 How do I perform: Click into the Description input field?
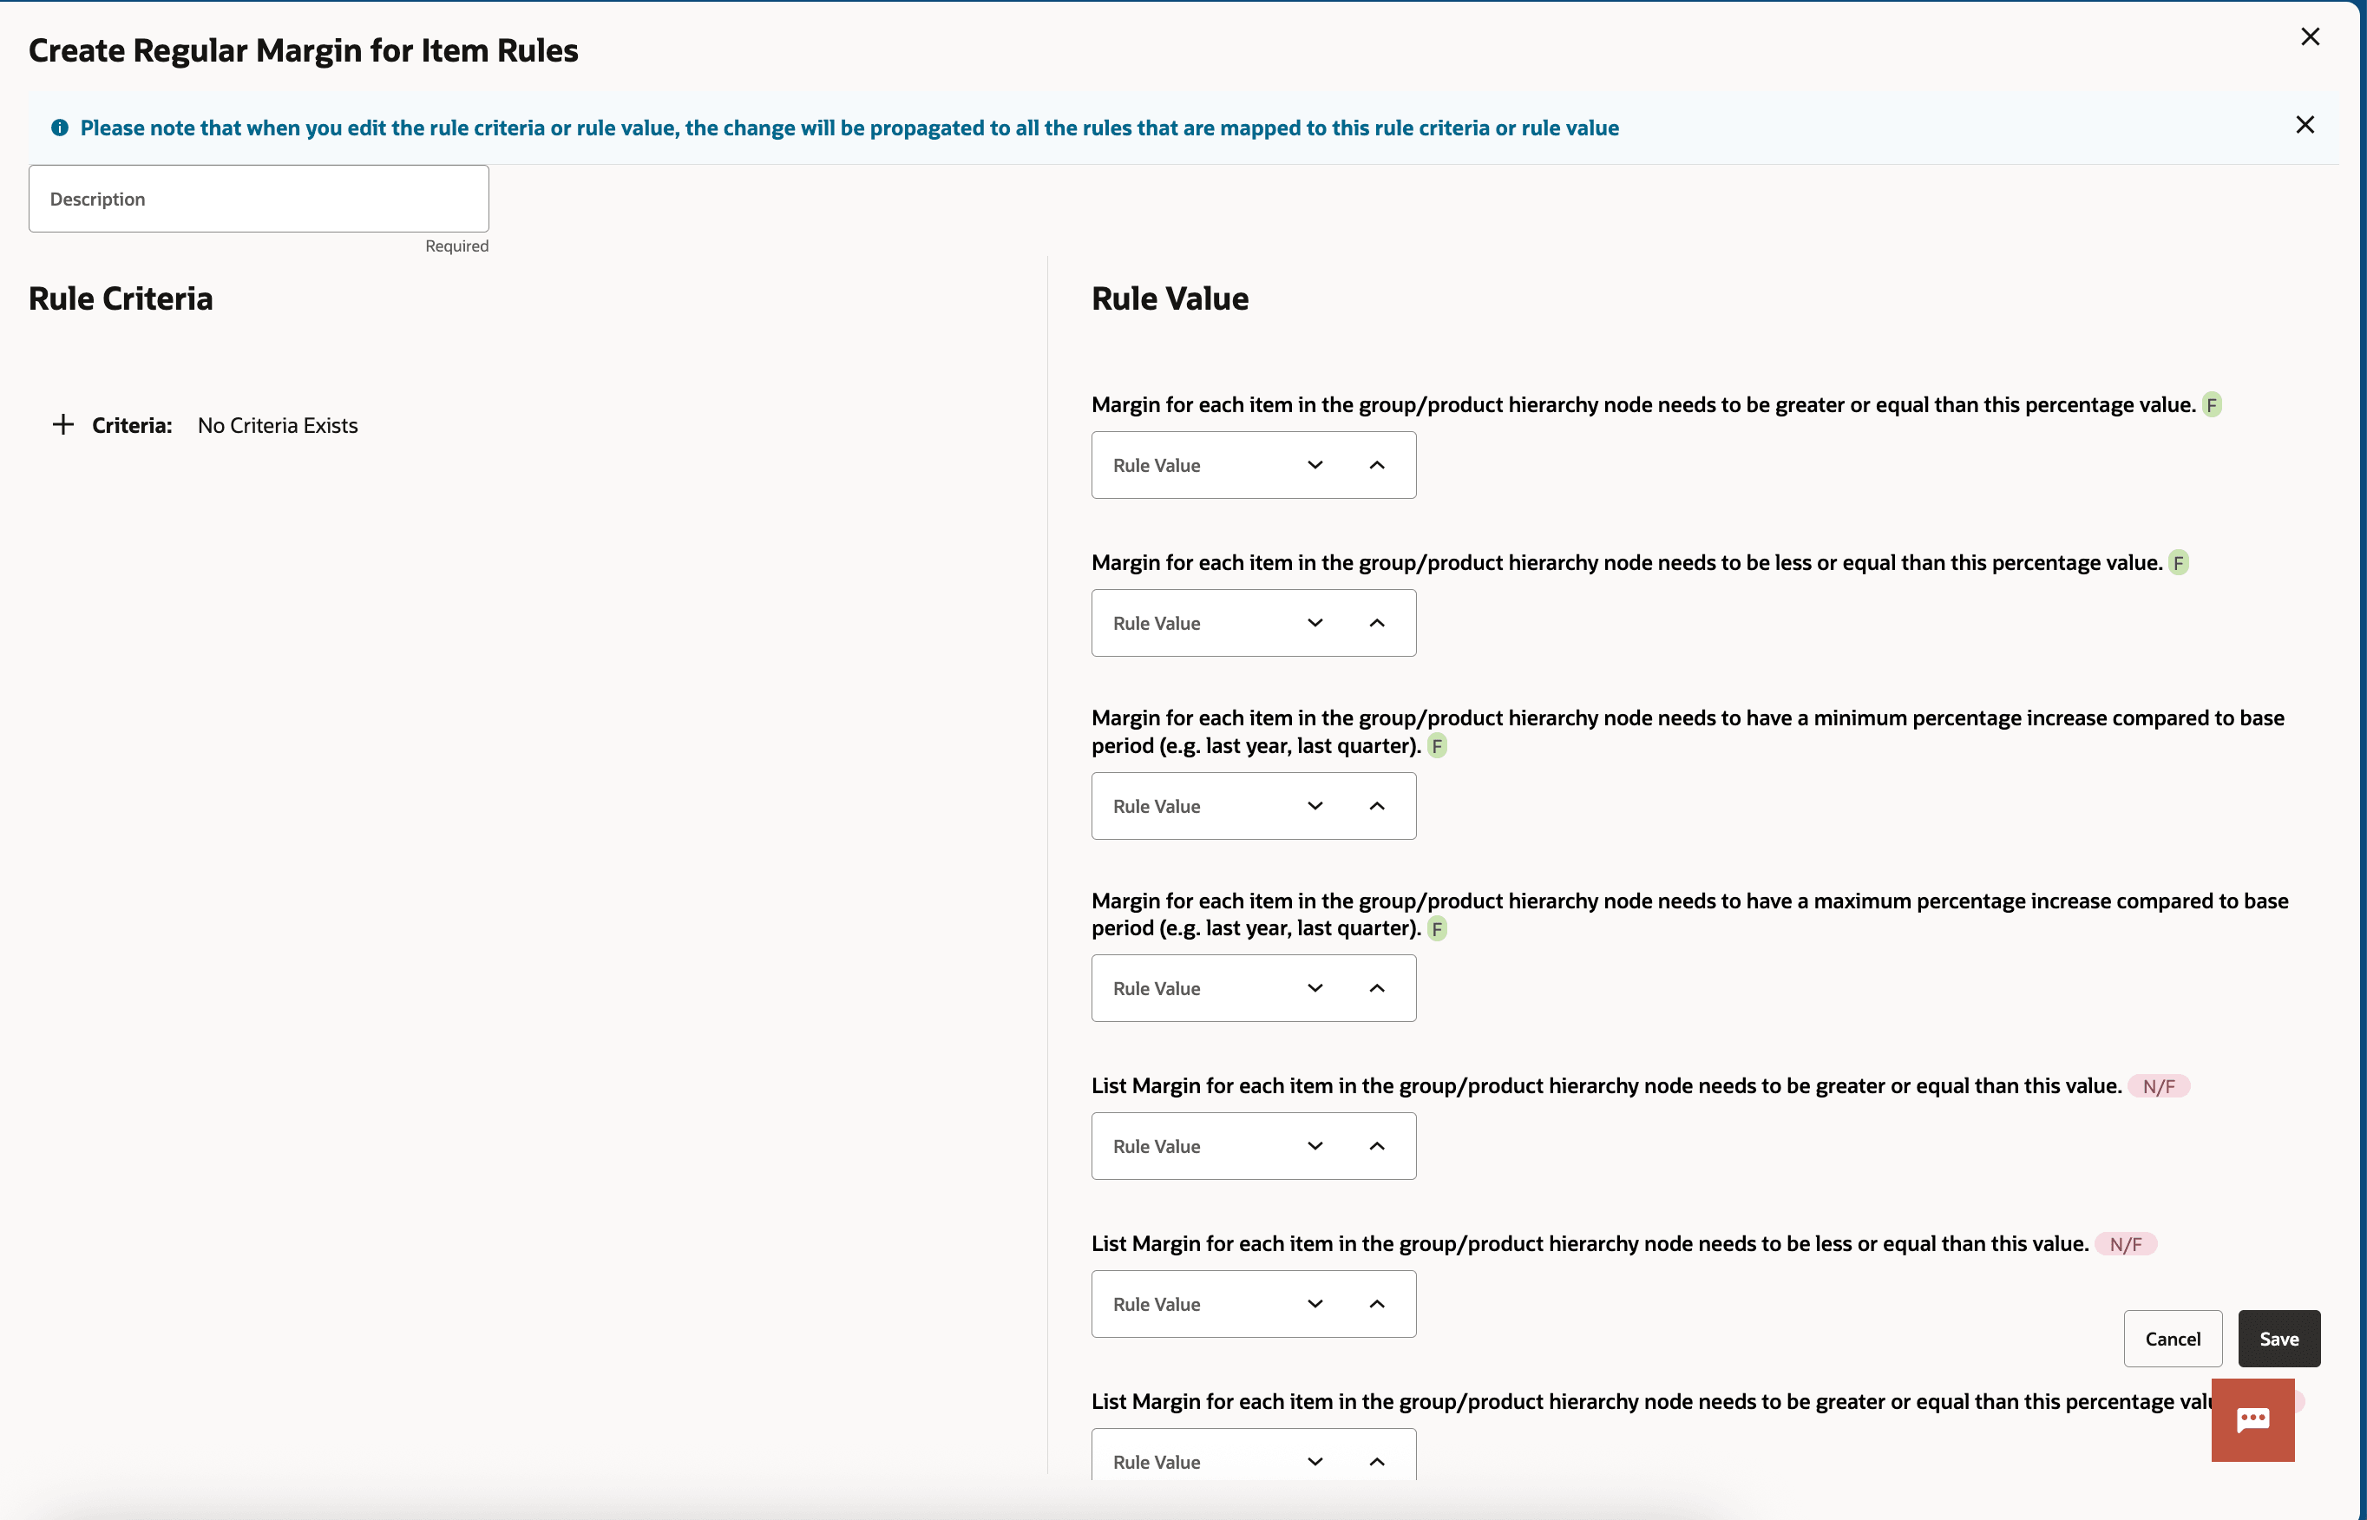point(259,199)
